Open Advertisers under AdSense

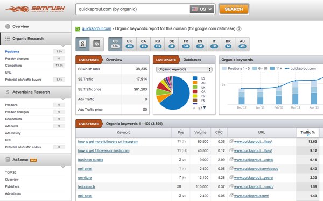coord(13,193)
